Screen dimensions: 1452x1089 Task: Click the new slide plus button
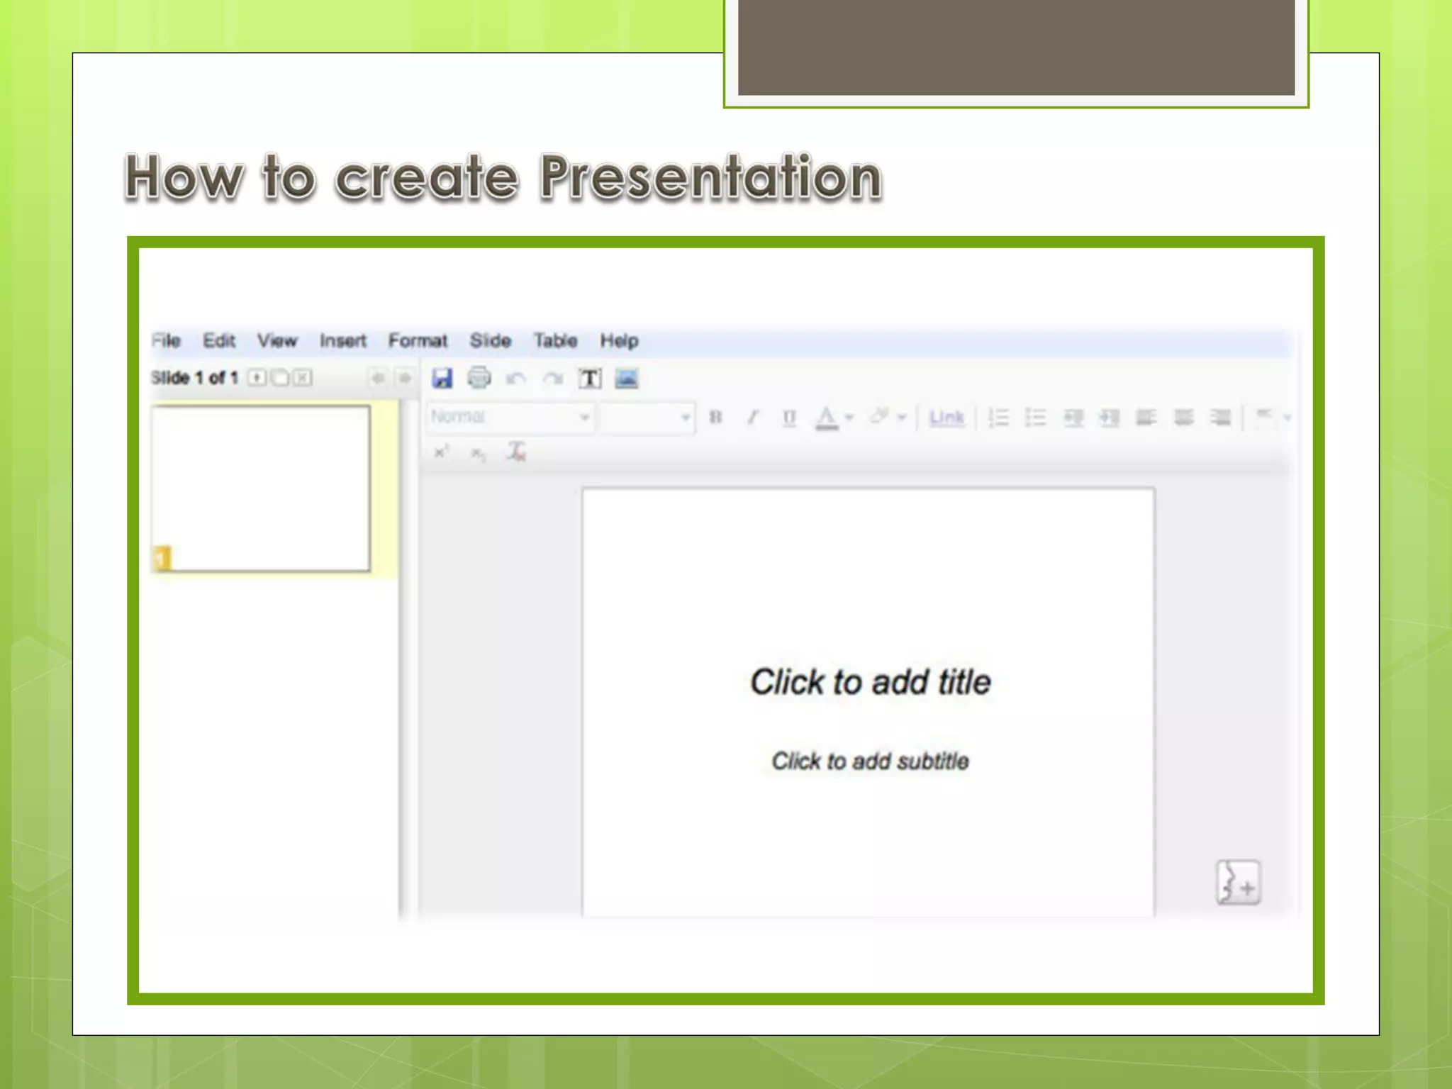pyautogui.click(x=257, y=378)
